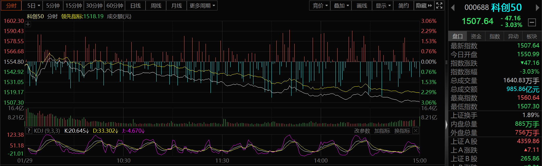The width and height of the screenshot is (542, 166).
Task: Open the 显示 display dropdown
Action: coord(383,6)
